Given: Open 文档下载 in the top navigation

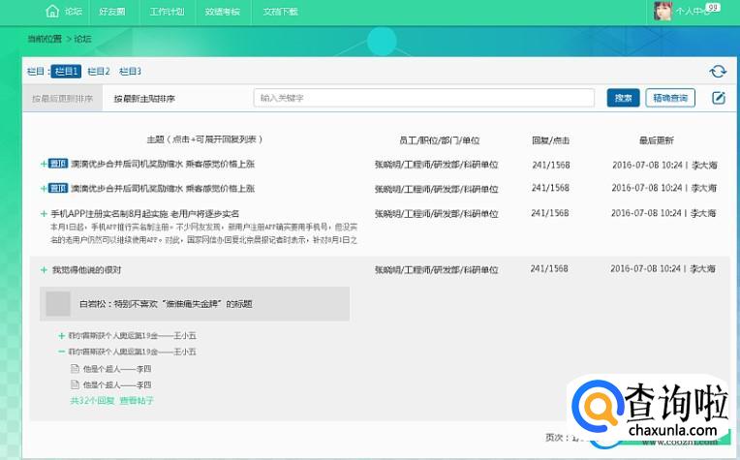Looking at the screenshot, I should click(x=280, y=12).
